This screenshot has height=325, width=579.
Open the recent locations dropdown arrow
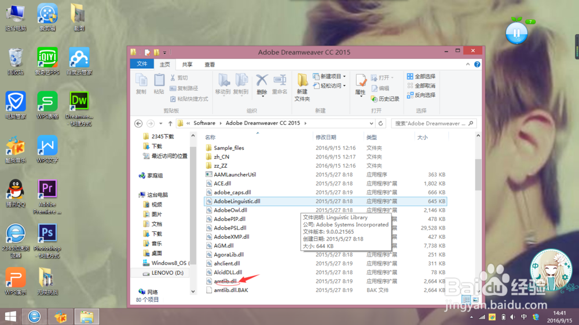(x=160, y=123)
